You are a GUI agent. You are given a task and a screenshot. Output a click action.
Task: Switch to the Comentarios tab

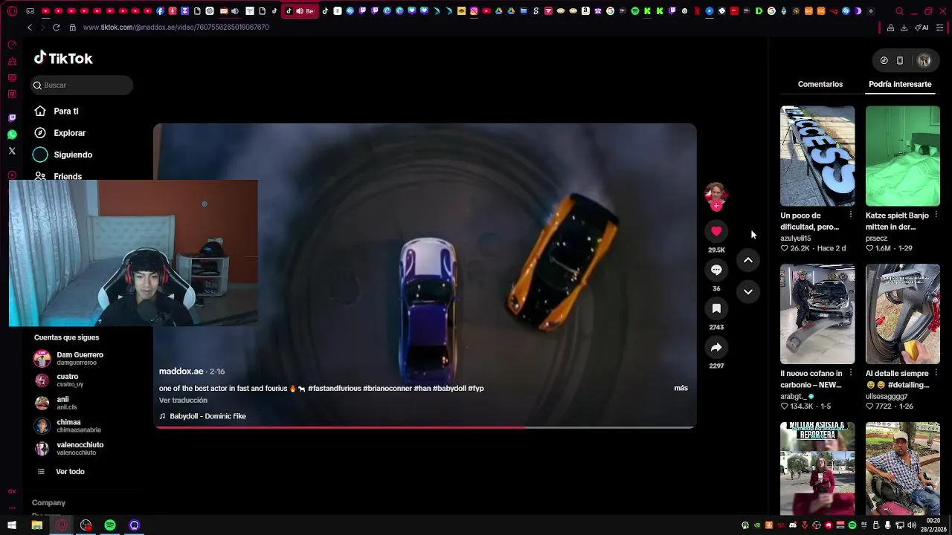[820, 84]
